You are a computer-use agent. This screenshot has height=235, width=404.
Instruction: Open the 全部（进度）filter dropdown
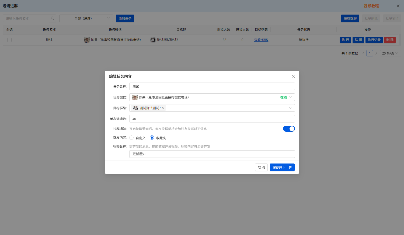point(86,18)
